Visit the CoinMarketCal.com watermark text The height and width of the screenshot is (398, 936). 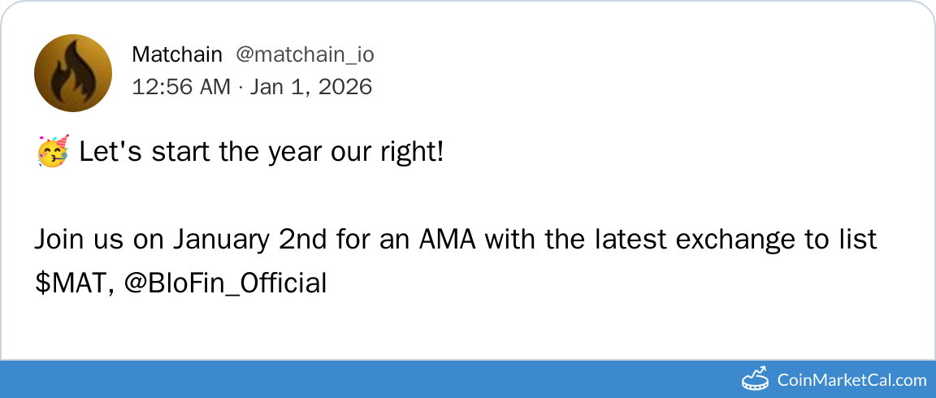coord(851,379)
